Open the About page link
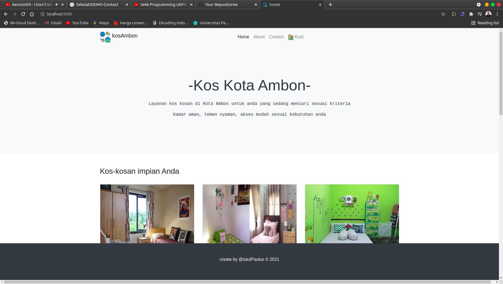Viewport: 503px width, 284px height. [x=259, y=37]
